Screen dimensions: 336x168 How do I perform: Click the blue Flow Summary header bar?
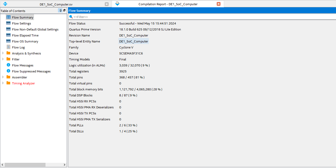coord(202,11)
